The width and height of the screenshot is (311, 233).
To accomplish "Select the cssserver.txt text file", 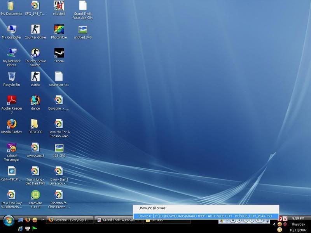I will (x=59, y=79).
